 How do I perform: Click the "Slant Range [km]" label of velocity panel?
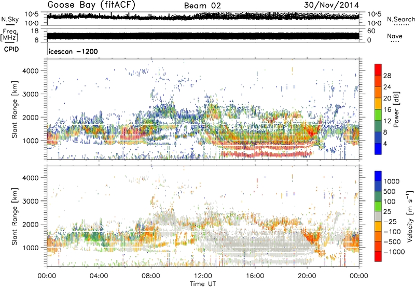[x=15, y=216]
